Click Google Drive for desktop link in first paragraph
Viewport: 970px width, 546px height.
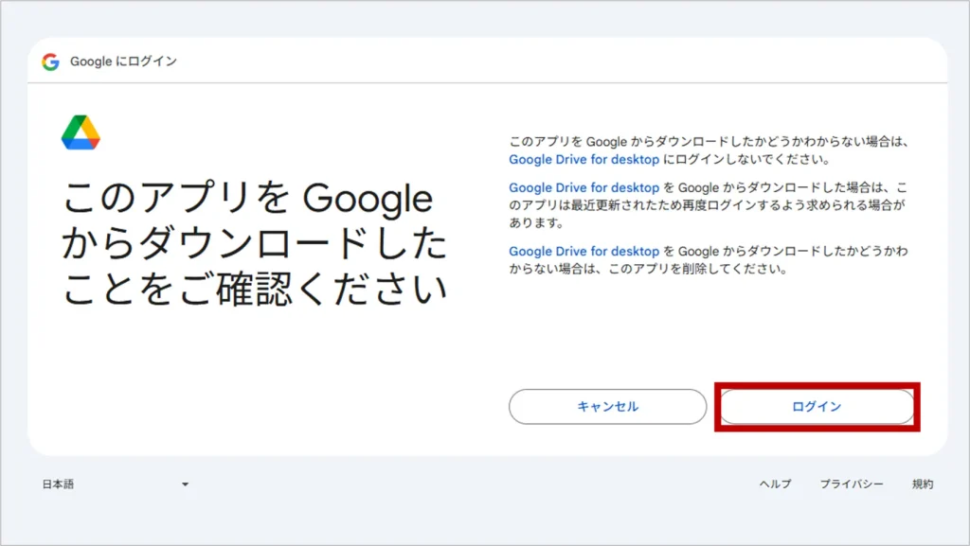[584, 160]
